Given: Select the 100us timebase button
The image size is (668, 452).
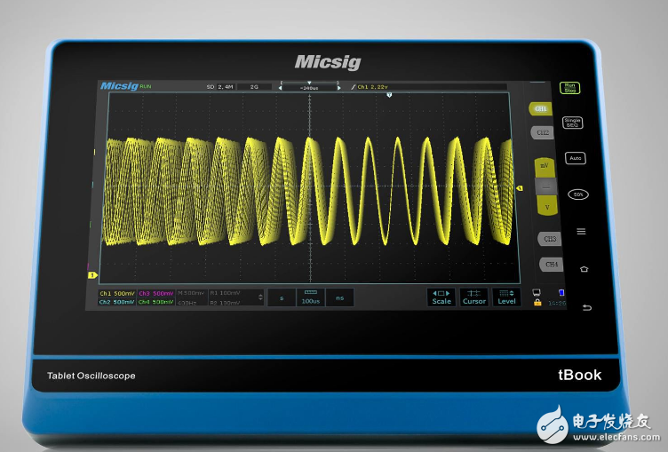Looking at the screenshot, I should 311,297.
